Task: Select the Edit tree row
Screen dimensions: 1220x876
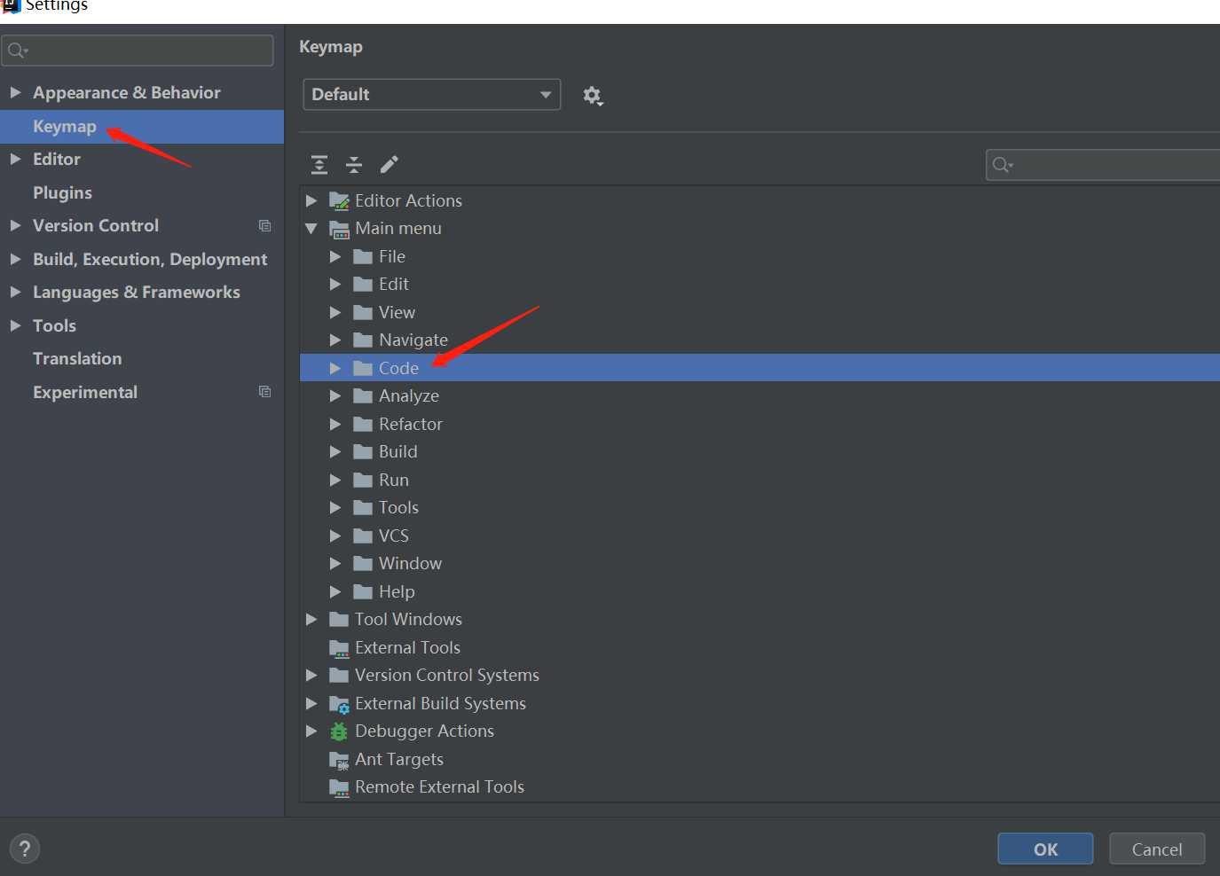Action: tap(760, 285)
